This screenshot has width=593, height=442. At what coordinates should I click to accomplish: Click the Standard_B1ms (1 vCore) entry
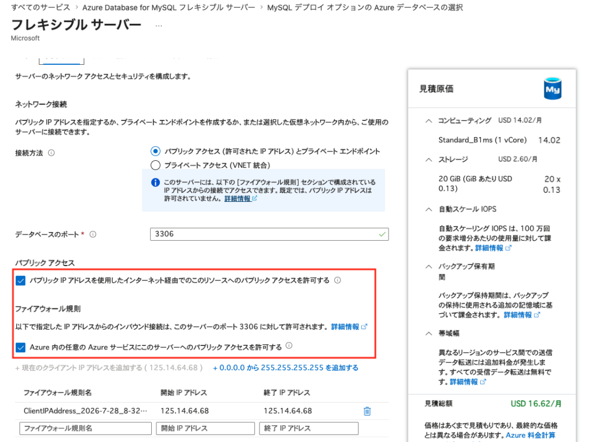pos(482,140)
